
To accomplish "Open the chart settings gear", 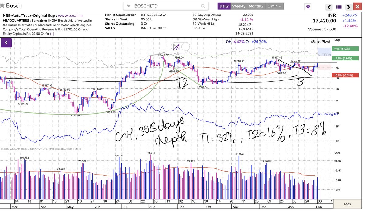I will coord(308,6).
